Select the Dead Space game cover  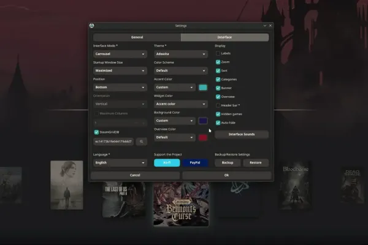pyautogui.click(x=352, y=185)
